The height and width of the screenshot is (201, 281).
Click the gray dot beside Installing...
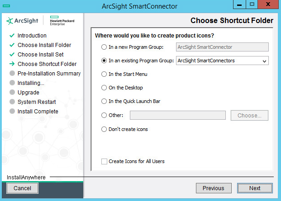point(12,83)
